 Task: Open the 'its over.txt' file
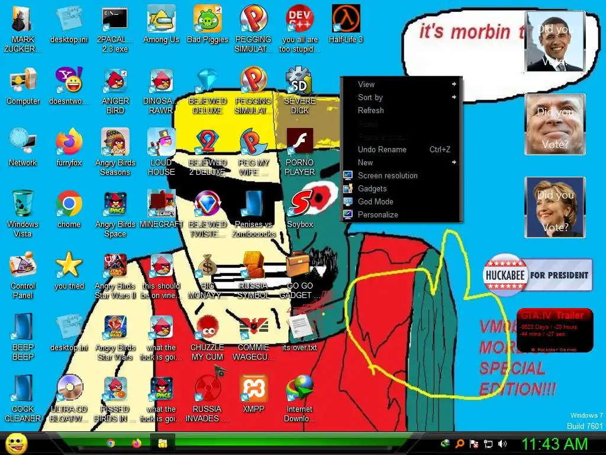pyautogui.click(x=299, y=332)
